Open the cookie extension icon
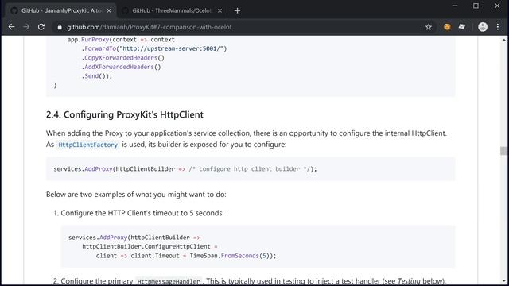The height and width of the screenshot is (286, 509). point(447,27)
